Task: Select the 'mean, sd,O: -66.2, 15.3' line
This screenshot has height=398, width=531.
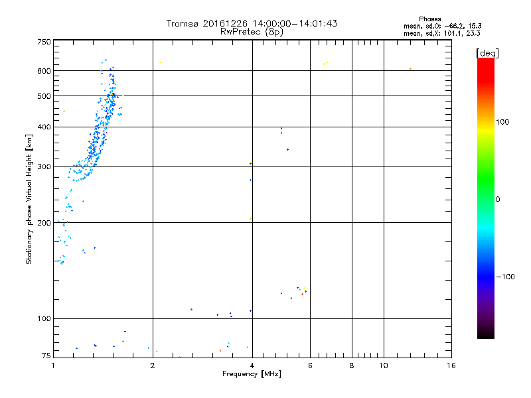Action: (443, 26)
